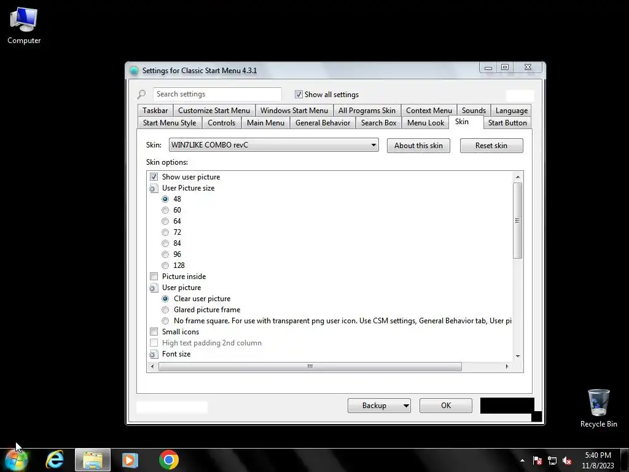Open Action Center flag tray icon
Viewport: 629px width, 472px height.
[537, 460]
